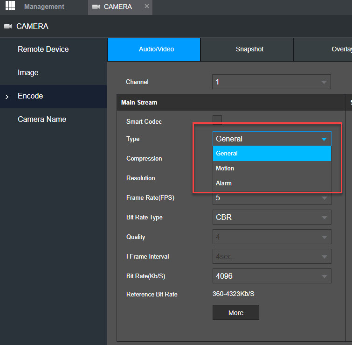Open the Channel dropdown

[271, 82]
